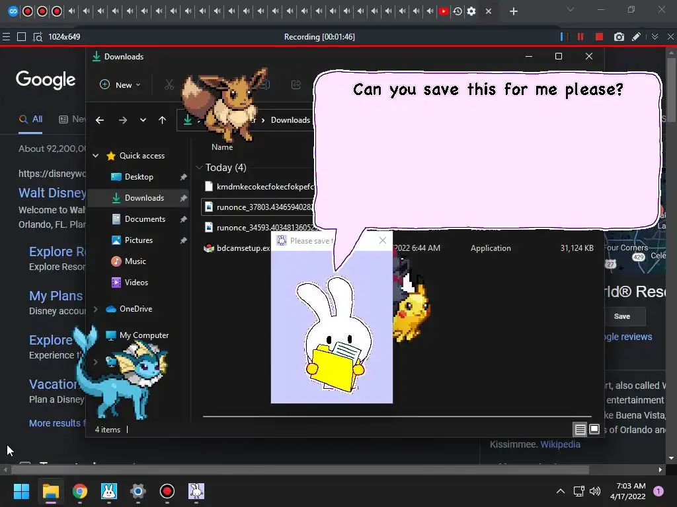This screenshot has height=507, width=677.
Task: Go forward in File Explorer
Action: click(x=122, y=120)
